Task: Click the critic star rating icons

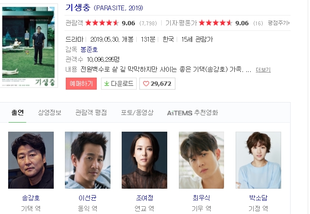Action: [x=215, y=23]
